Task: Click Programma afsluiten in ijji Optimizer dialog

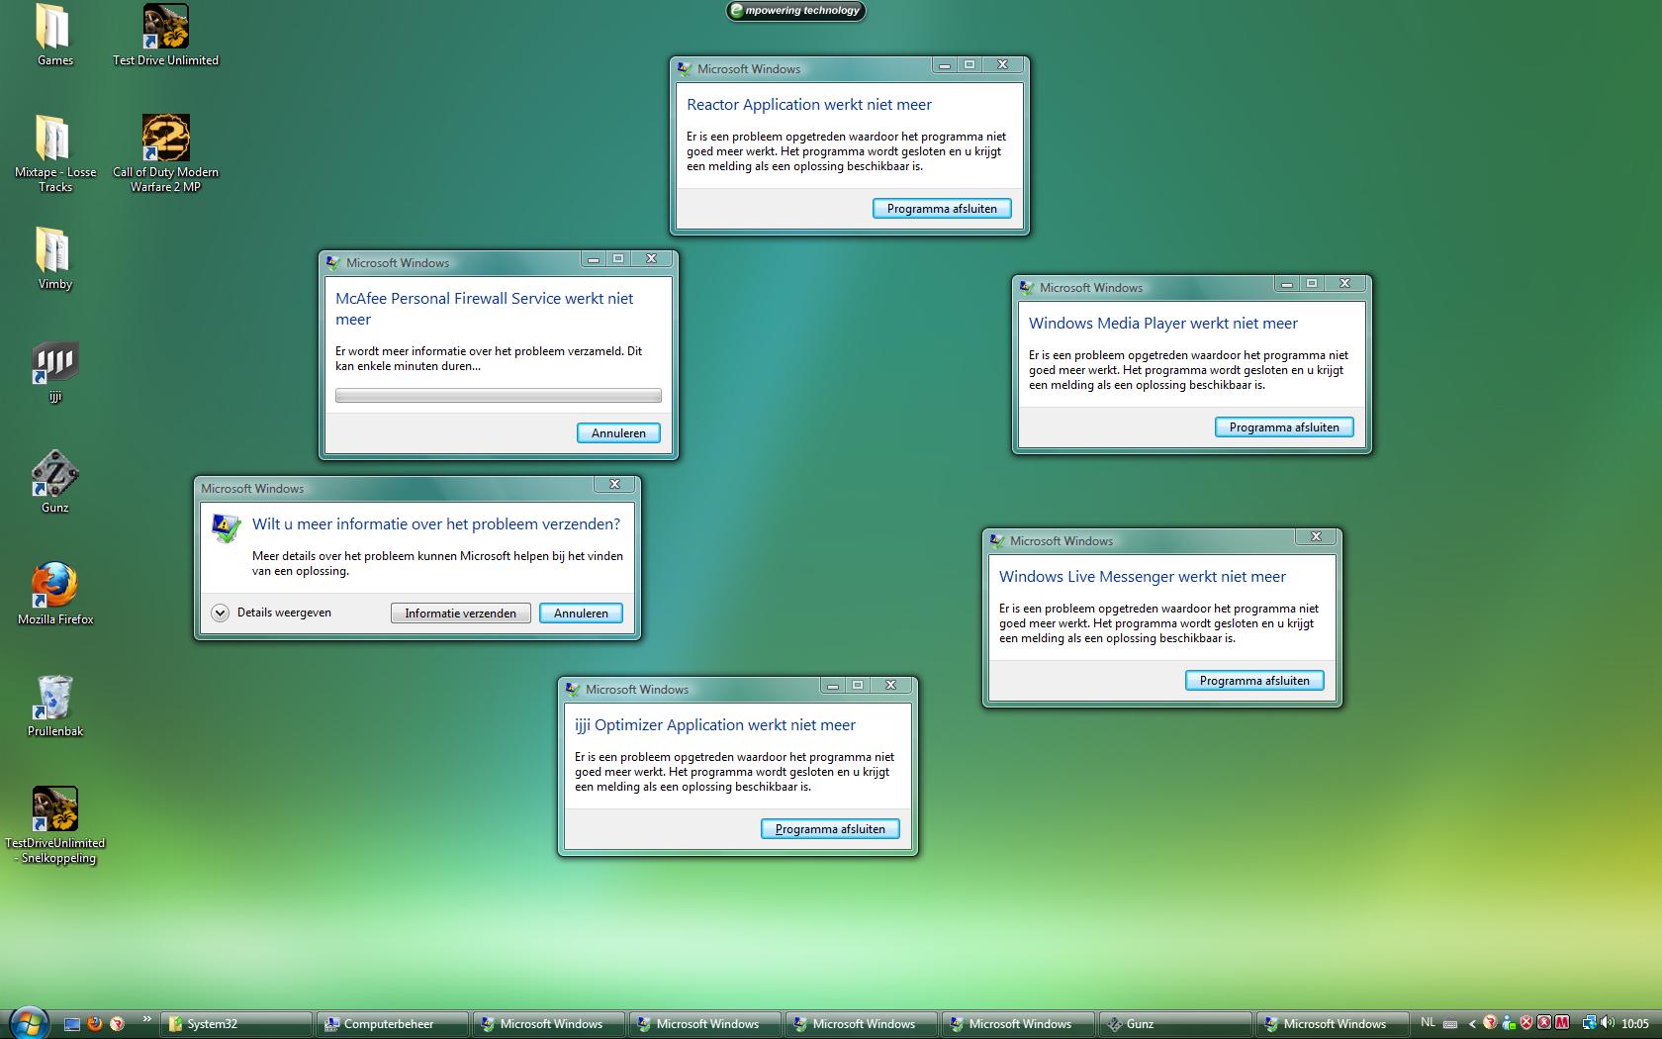Action: (830, 829)
